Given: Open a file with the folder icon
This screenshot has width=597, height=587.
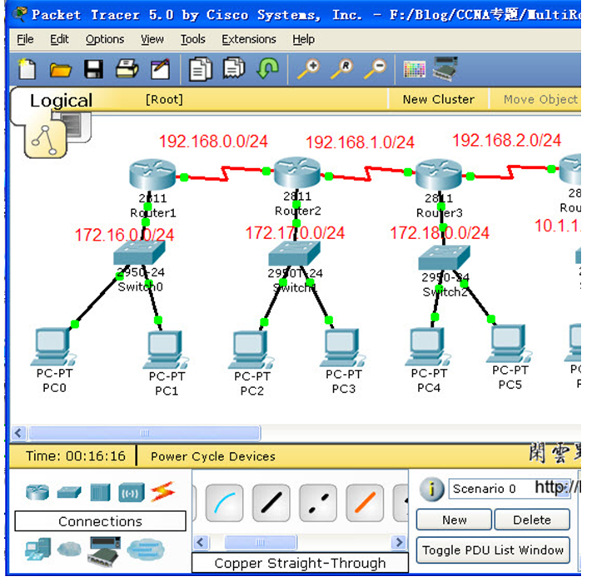Looking at the screenshot, I should [x=60, y=70].
